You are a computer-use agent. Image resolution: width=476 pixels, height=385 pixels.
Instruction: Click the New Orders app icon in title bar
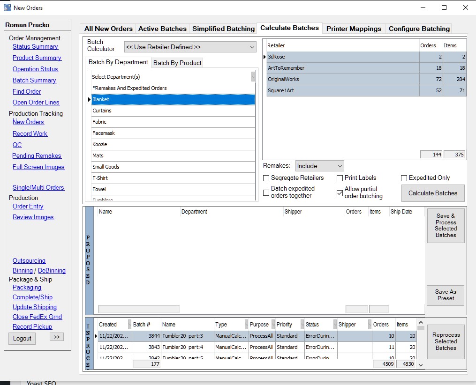tap(7, 7)
